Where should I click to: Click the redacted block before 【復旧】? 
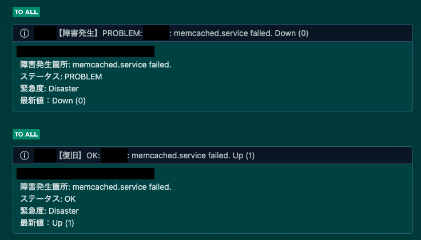(45, 155)
